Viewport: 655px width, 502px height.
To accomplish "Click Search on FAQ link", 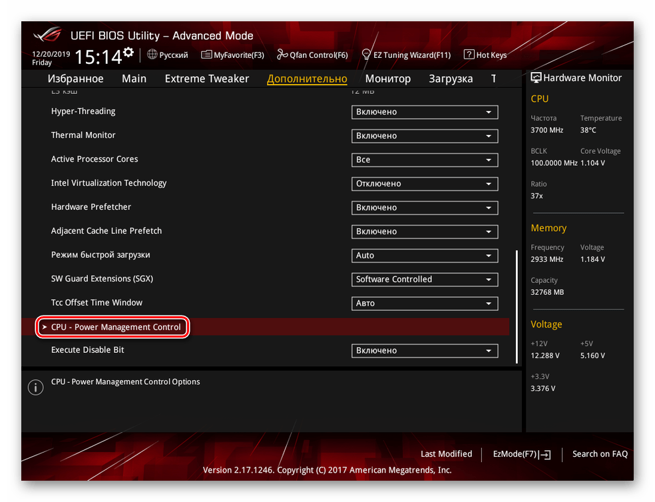I will tap(600, 454).
